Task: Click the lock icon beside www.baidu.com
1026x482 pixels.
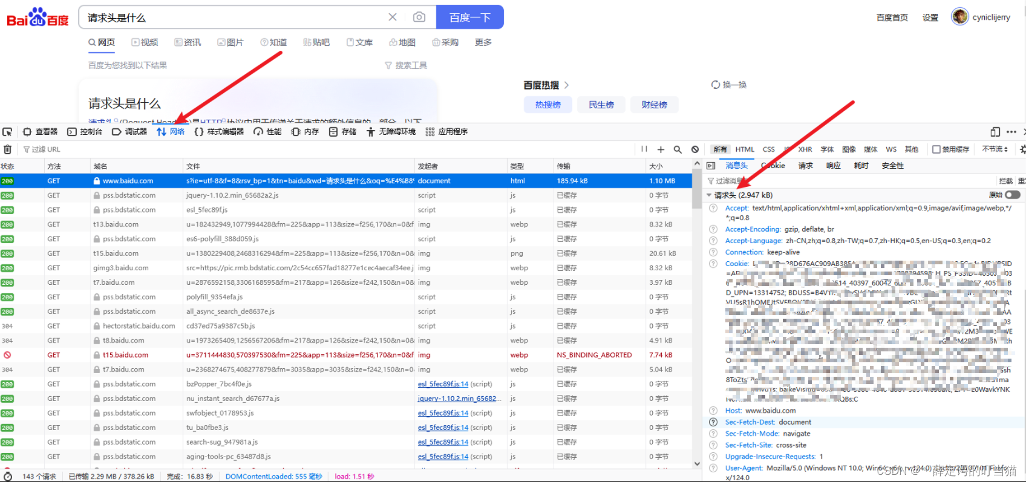Action: tap(97, 181)
